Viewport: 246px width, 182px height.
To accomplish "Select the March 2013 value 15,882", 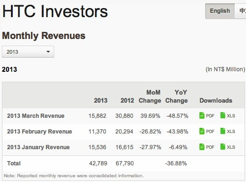I will tap(97, 116).
